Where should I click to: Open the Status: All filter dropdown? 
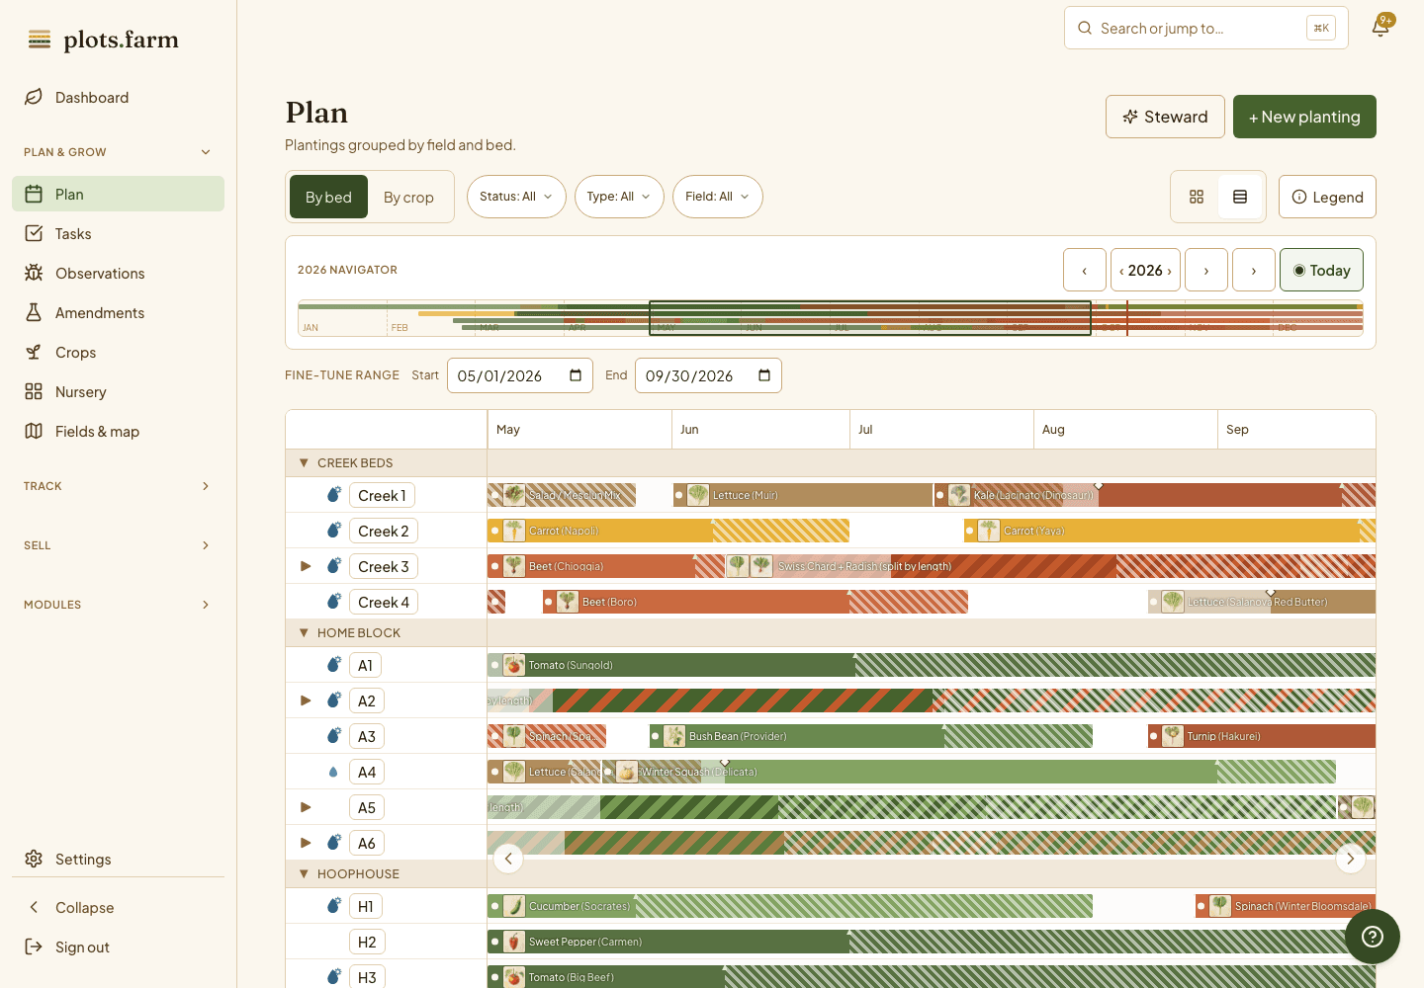coord(516,197)
